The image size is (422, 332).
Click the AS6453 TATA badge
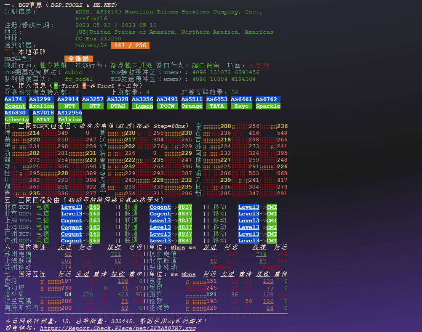pyautogui.click(x=216, y=102)
